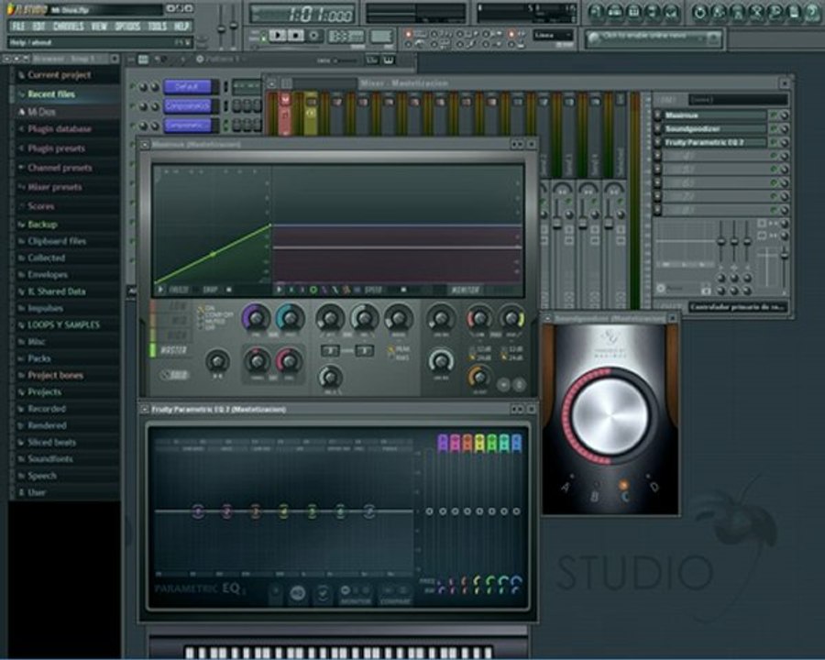
Task: Open the Maximus plugin menu arrow in mixer slot
Action: (657, 115)
